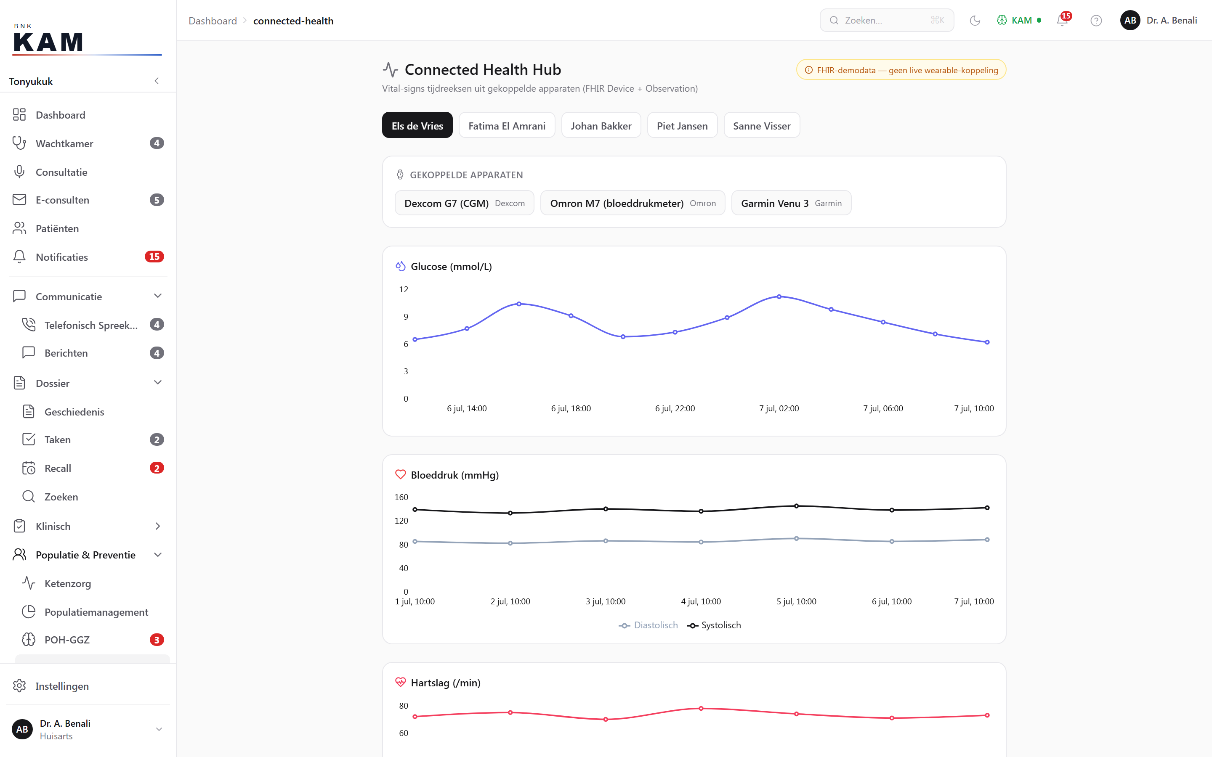This screenshot has width=1212, height=757.
Task: Click the Bloeddruk heart icon
Action: click(400, 474)
